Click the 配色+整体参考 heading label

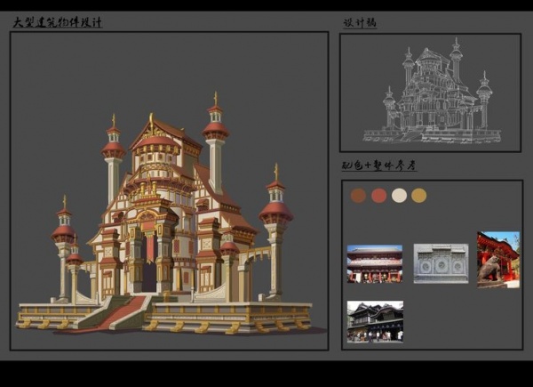(x=379, y=165)
